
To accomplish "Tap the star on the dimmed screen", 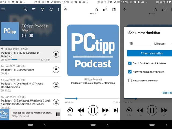I will pyautogui.click(x=156, y=9).
